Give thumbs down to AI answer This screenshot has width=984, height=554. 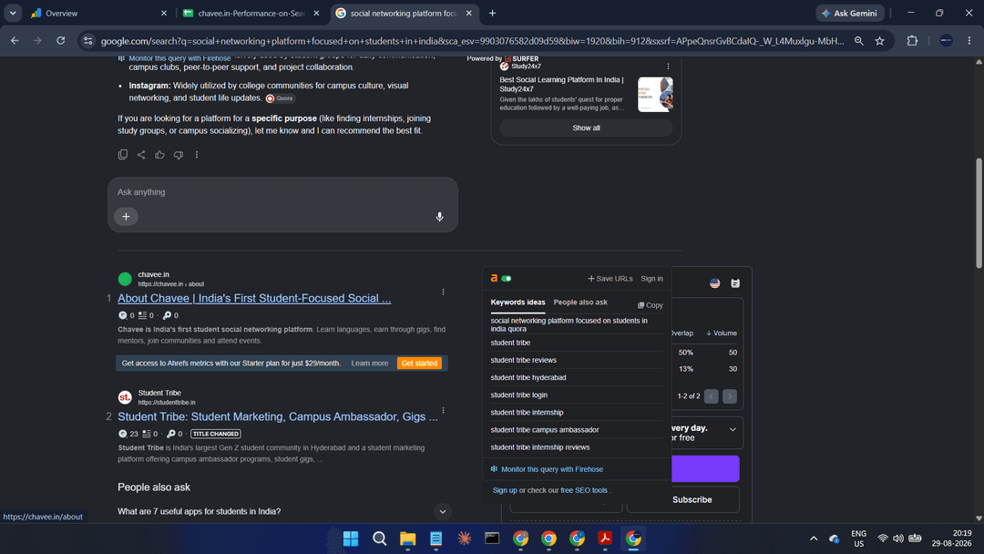179,154
